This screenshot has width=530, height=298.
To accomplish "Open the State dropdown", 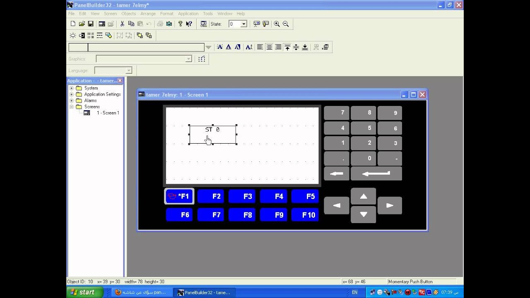I will point(243,24).
